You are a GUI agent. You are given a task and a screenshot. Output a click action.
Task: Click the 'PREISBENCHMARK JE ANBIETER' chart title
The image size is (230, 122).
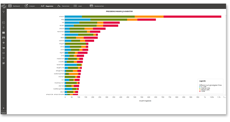pyautogui.click(x=119, y=11)
